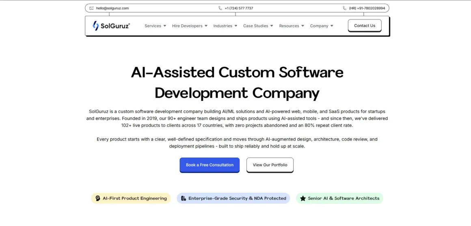
Task: Expand the Resources dropdown arrow
Action: (x=303, y=26)
